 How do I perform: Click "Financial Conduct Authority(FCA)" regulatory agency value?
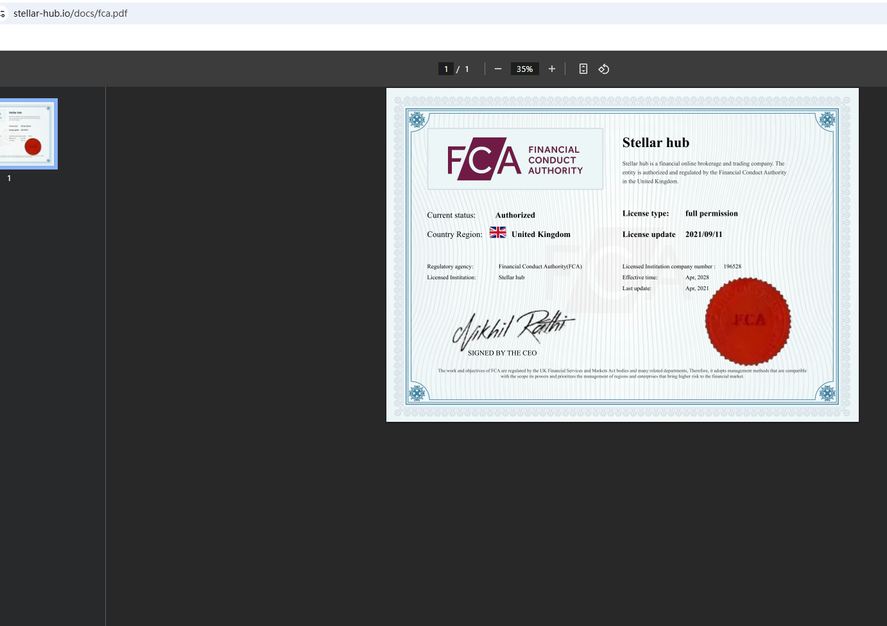click(540, 266)
